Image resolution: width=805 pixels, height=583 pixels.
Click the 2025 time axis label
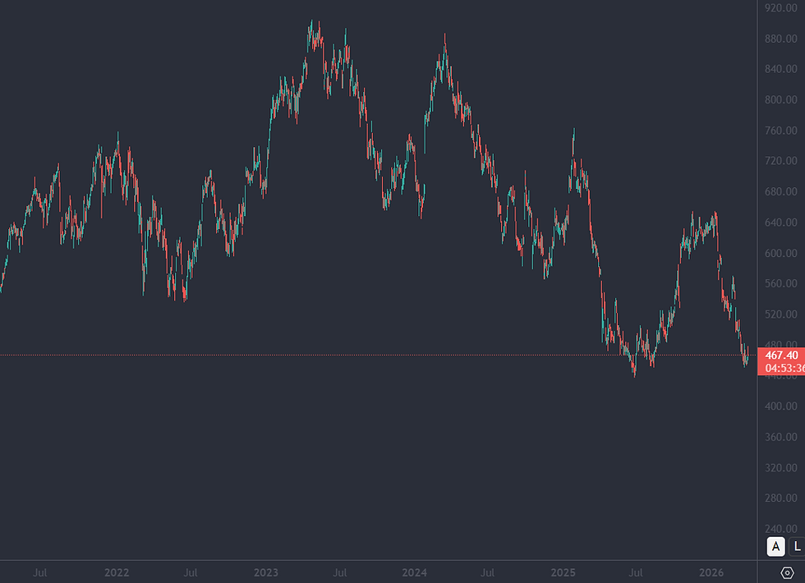(563, 573)
